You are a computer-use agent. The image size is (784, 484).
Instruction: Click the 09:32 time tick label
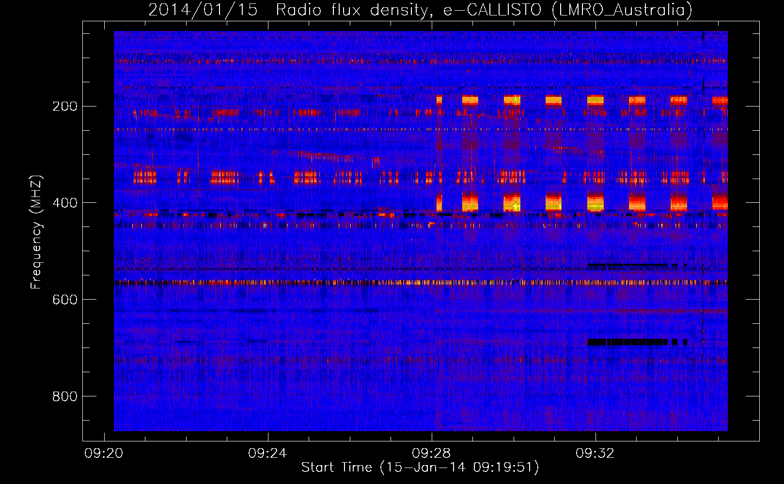595,454
